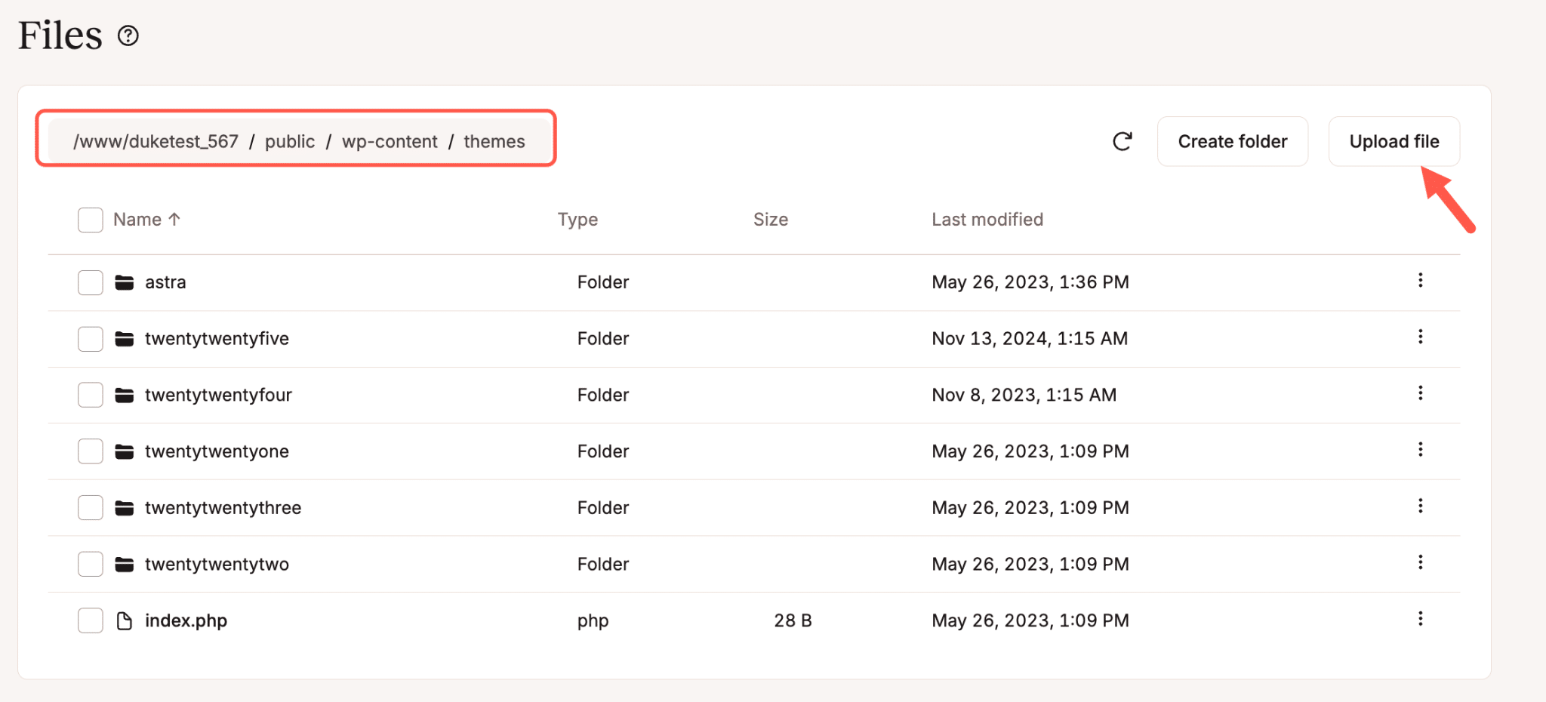Check the twentytwentytwo folder checkbox

[x=91, y=564]
